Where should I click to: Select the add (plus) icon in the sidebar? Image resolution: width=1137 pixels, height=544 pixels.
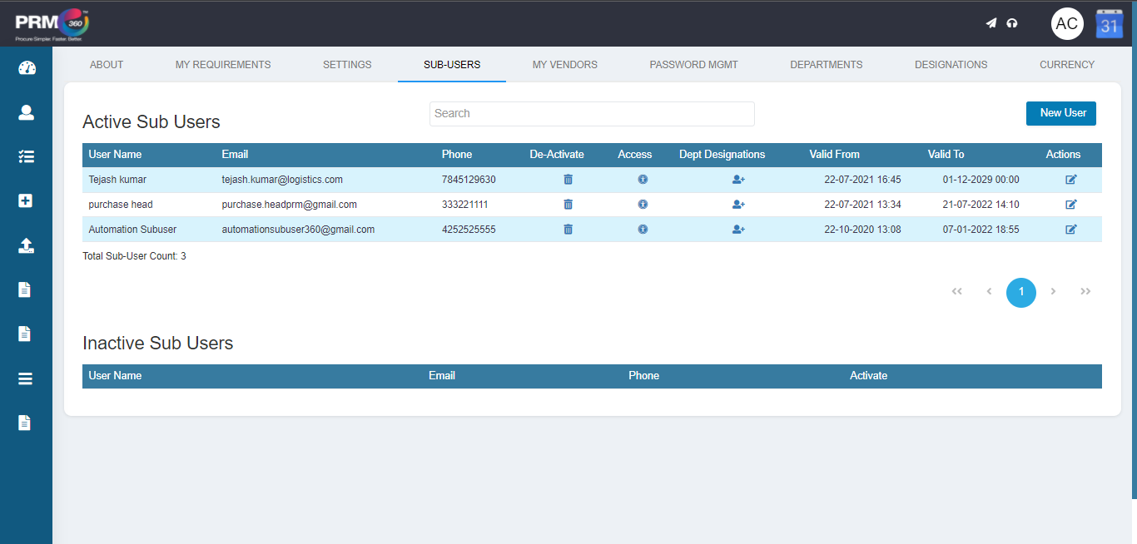click(26, 200)
